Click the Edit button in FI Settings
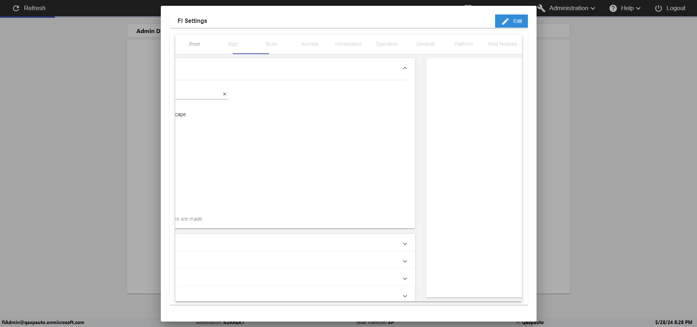Image resolution: width=697 pixels, height=327 pixels. [x=511, y=21]
